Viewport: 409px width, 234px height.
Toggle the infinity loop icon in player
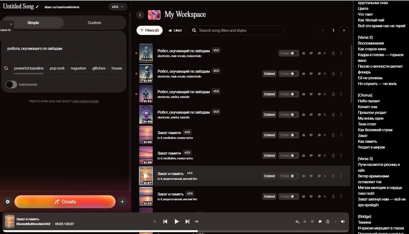pyautogui.click(x=197, y=221)
